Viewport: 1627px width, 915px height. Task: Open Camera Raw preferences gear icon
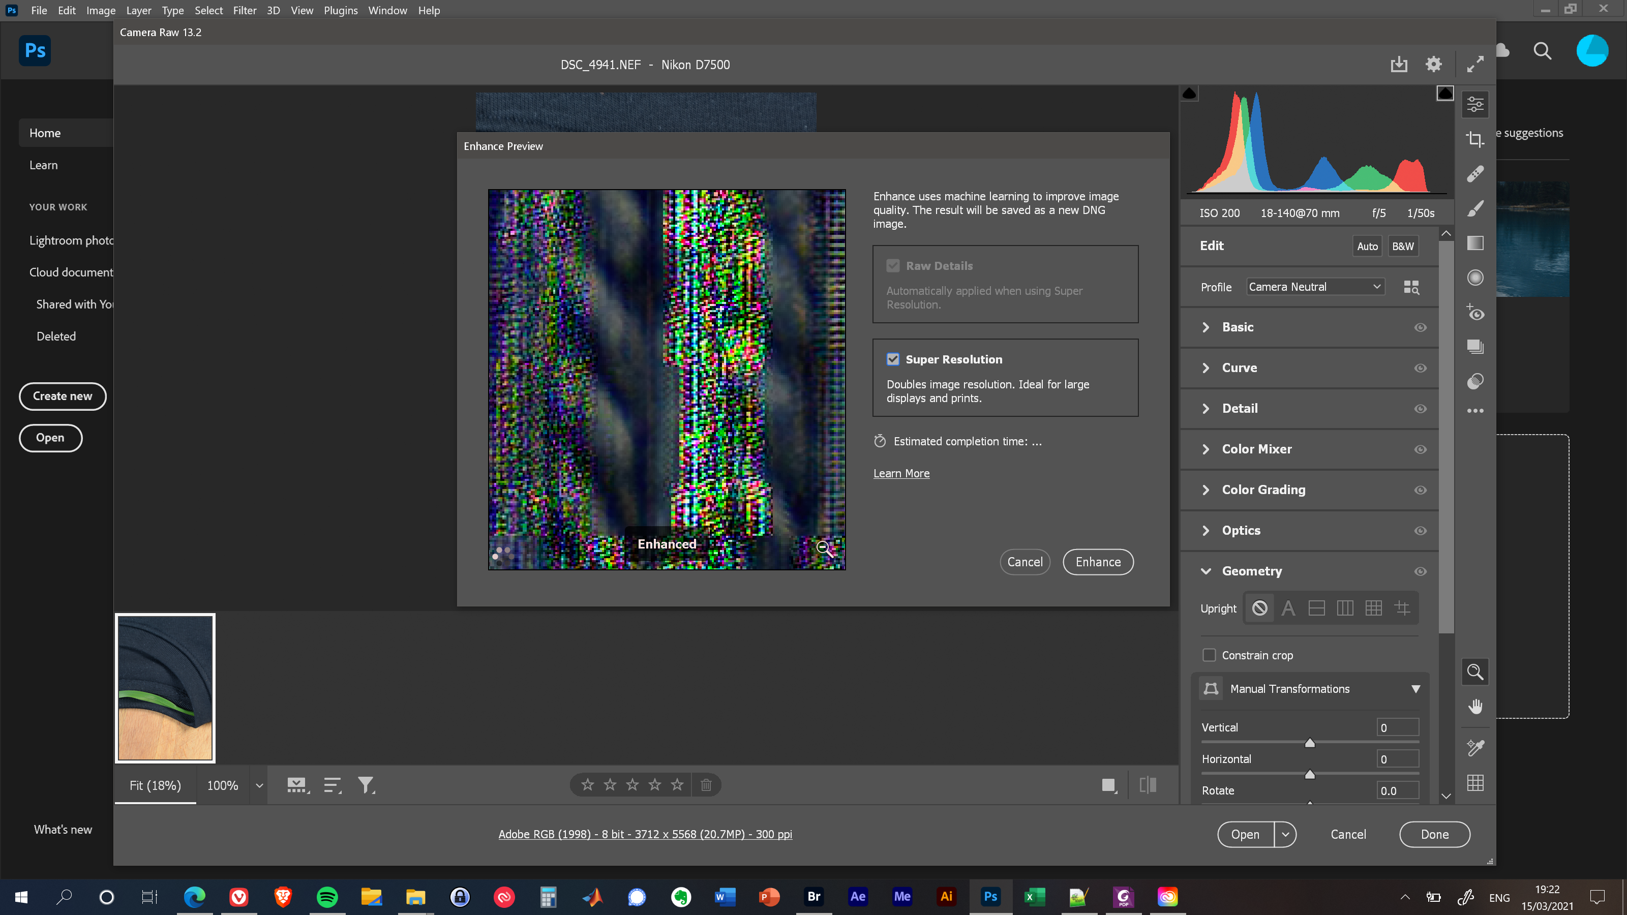pos(1434,65)
